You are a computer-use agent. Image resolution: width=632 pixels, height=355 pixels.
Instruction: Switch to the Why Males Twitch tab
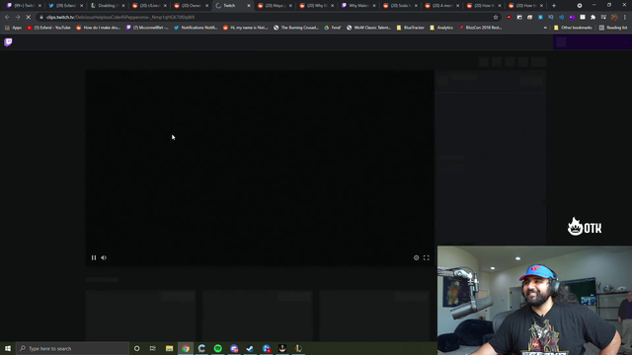coord(358,6)
